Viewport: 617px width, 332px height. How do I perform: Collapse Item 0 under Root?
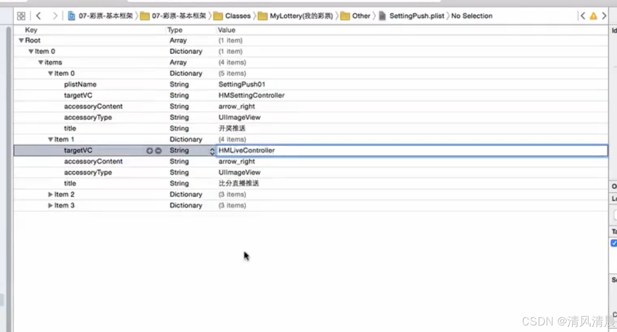(31, 51)
